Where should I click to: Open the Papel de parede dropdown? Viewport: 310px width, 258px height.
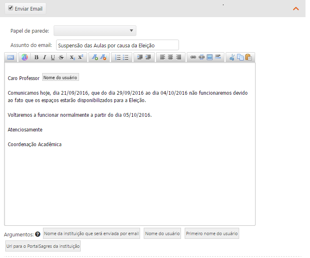(x=95, y=31)
